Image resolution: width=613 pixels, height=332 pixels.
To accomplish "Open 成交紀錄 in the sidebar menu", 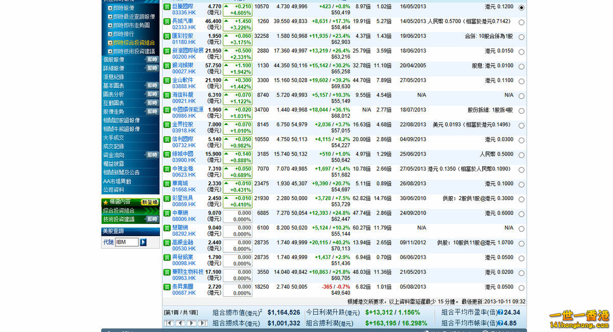I will tap(113, 146).
